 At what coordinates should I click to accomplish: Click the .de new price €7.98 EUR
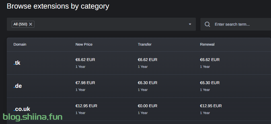[85, 83]
